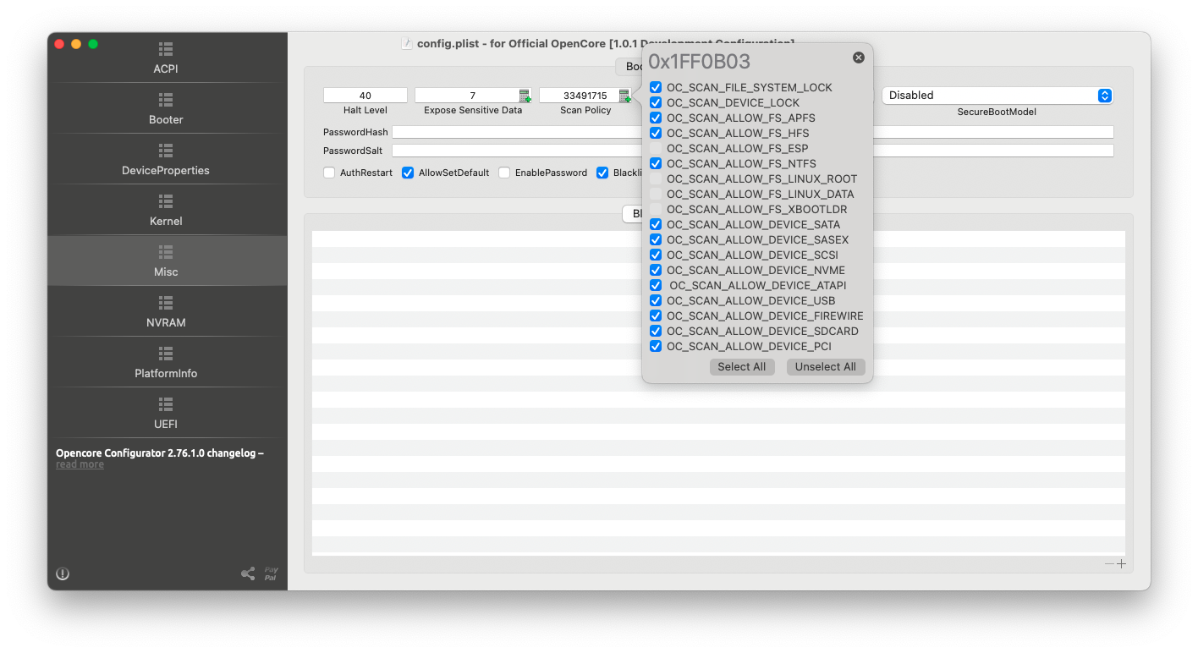
Task: Enable the EnablePassword checkbox
Action: (x=504, y=173)
